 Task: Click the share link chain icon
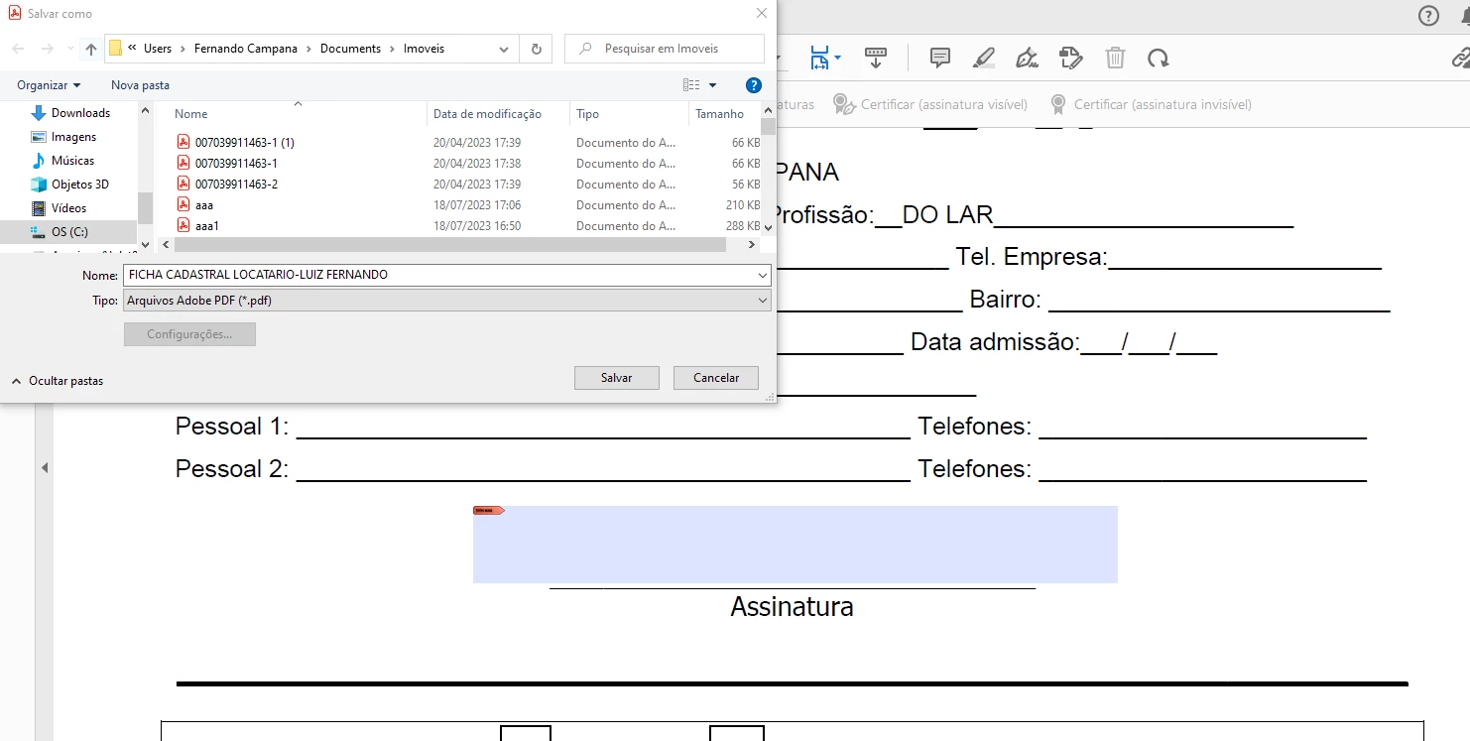(x=1459, y=58)
